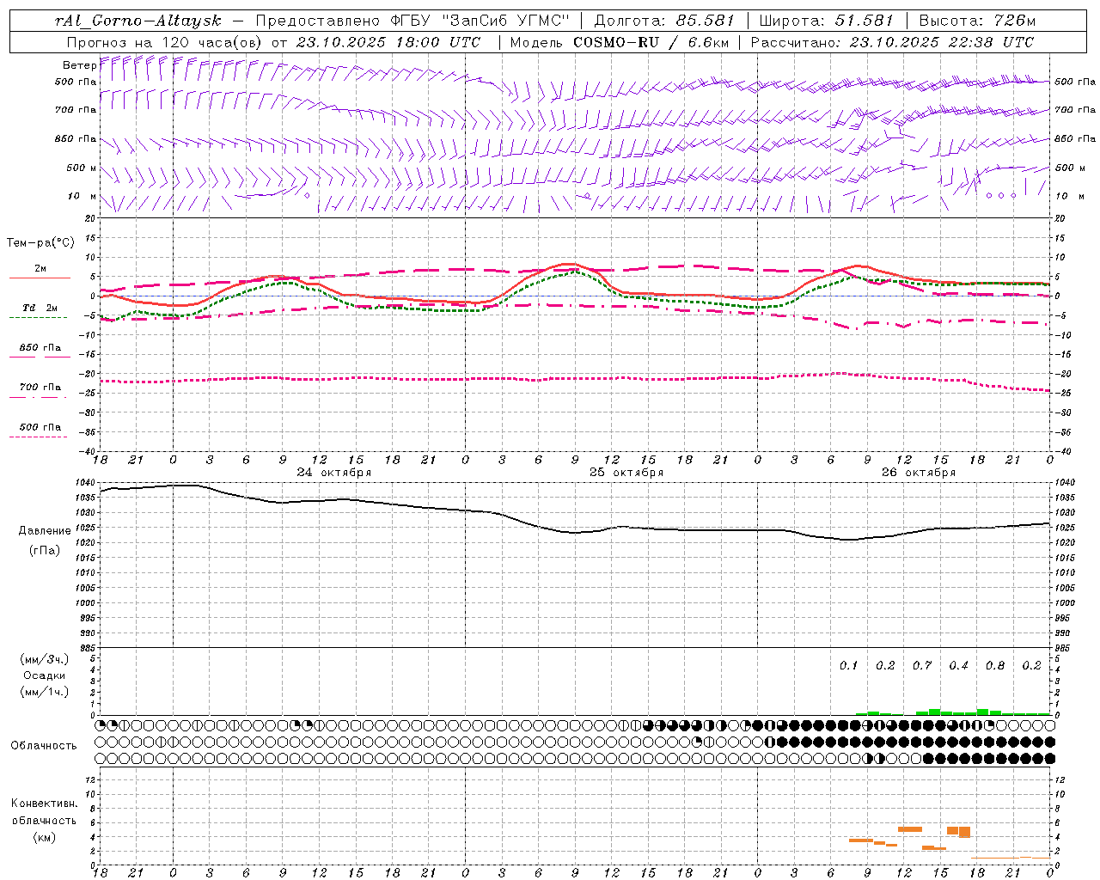Click forecast start time '23.10.2025 18:00 UTC'
The width and height of the screenshot is (1100, 880).
(388, 42)
